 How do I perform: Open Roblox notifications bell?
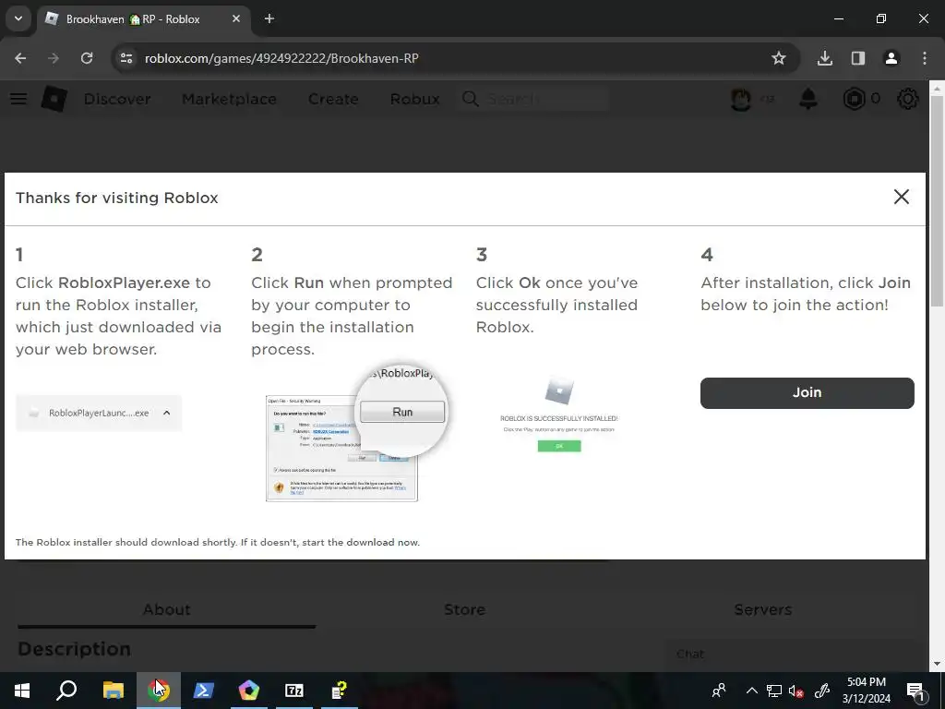point(808,99)
